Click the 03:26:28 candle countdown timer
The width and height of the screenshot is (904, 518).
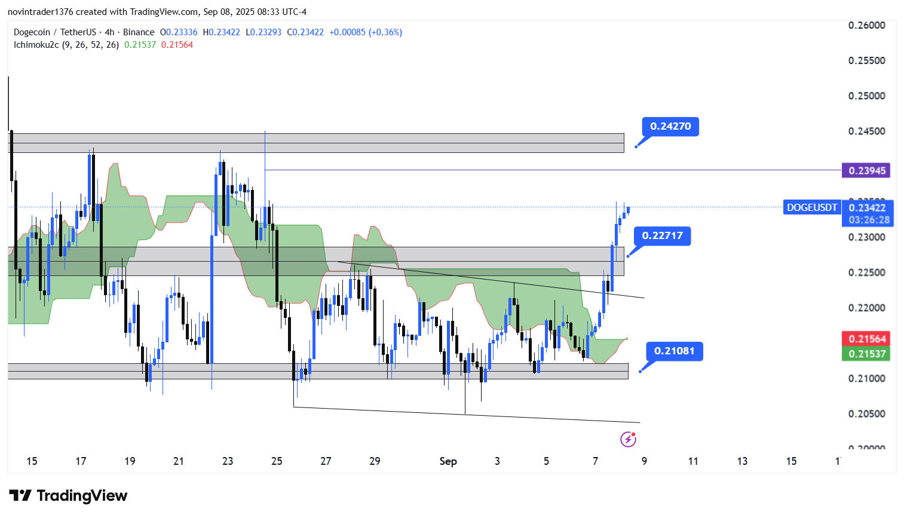pos(869,220)
